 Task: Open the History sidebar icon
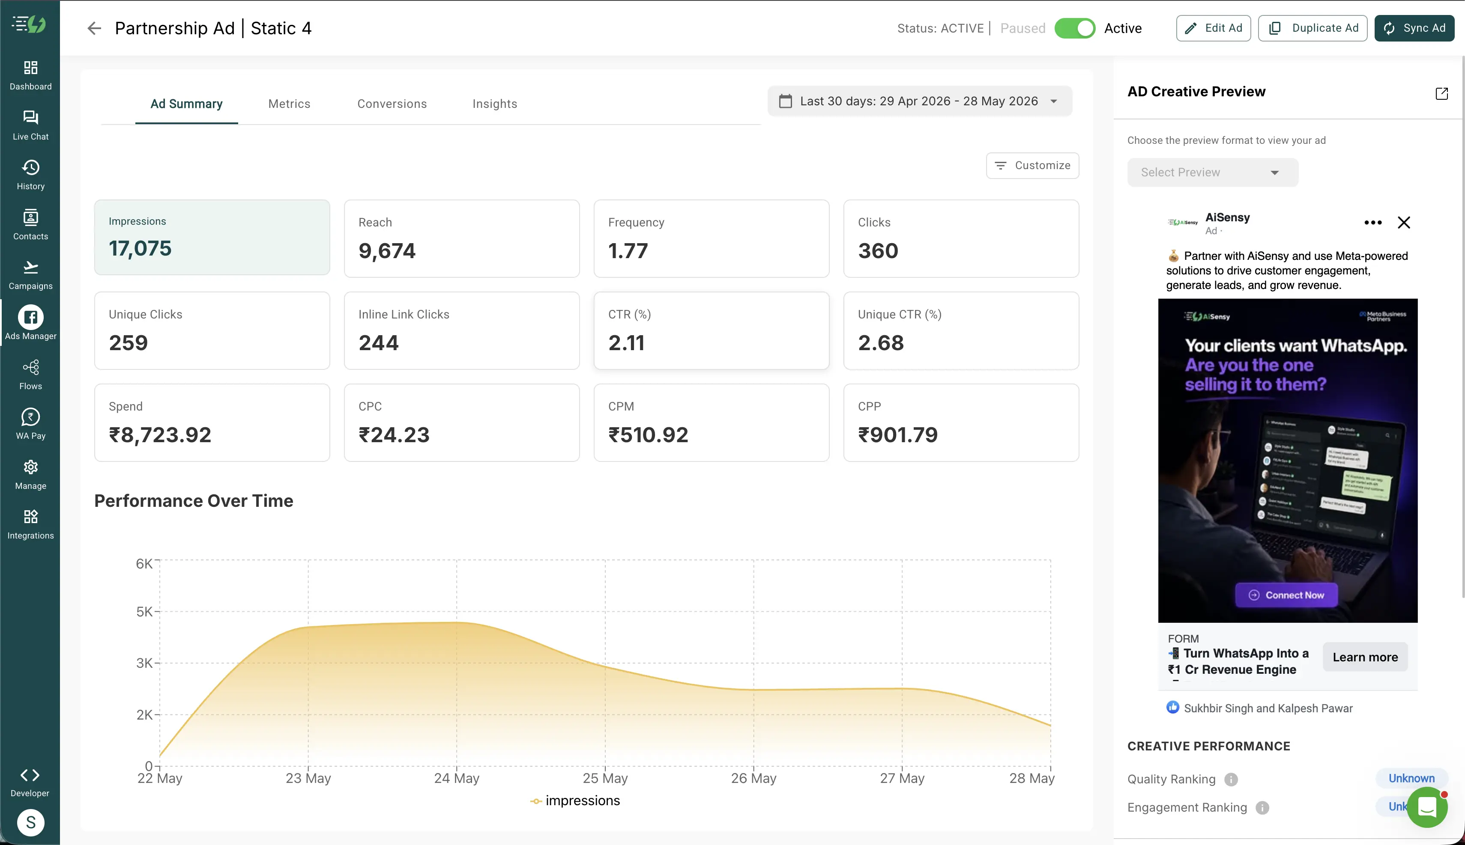pyautogui.click(x=30, y=175)
